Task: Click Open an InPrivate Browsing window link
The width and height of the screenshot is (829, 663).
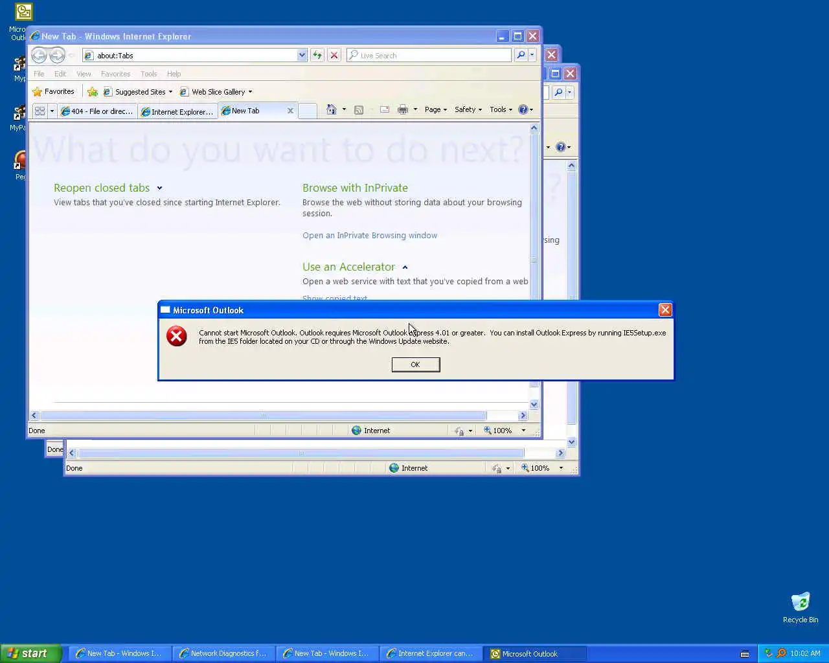Action: (x=370, y=236)
